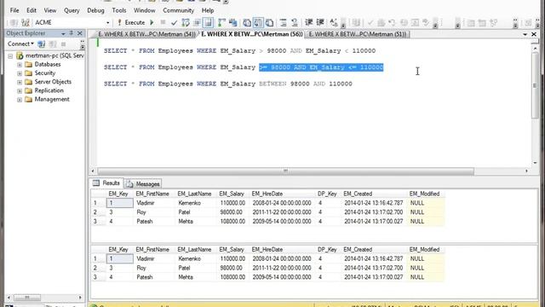Select EM_Key cell 1 in first grid
The height and width of the screenshot is (307, 545).
click(119, 203)
